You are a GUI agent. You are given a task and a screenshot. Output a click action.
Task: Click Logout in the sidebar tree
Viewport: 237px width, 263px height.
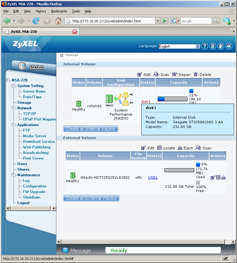pos(23,203)
